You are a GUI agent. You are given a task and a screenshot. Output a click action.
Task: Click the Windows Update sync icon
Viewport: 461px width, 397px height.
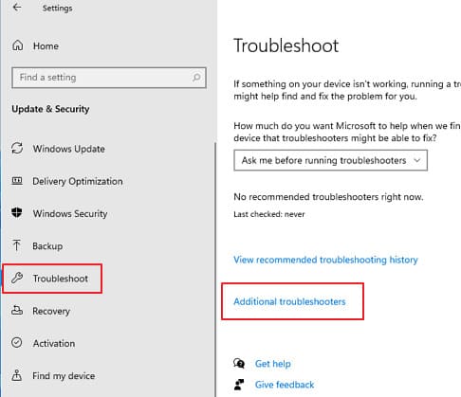[x=17, y=149]
